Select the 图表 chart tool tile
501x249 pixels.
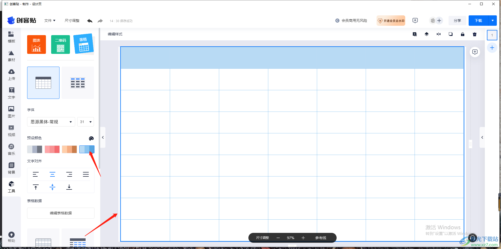(37, 44)
